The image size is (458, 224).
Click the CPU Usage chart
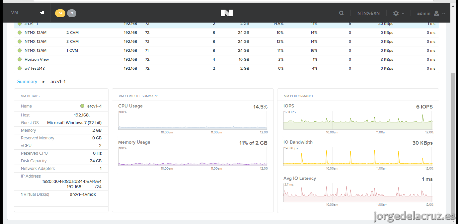[193, 120]
